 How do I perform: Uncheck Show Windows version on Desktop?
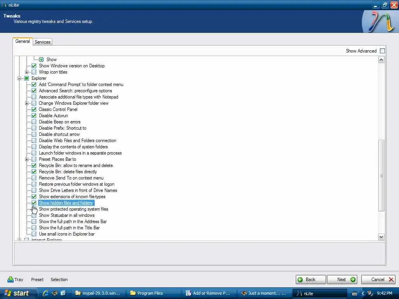[34, 66]
